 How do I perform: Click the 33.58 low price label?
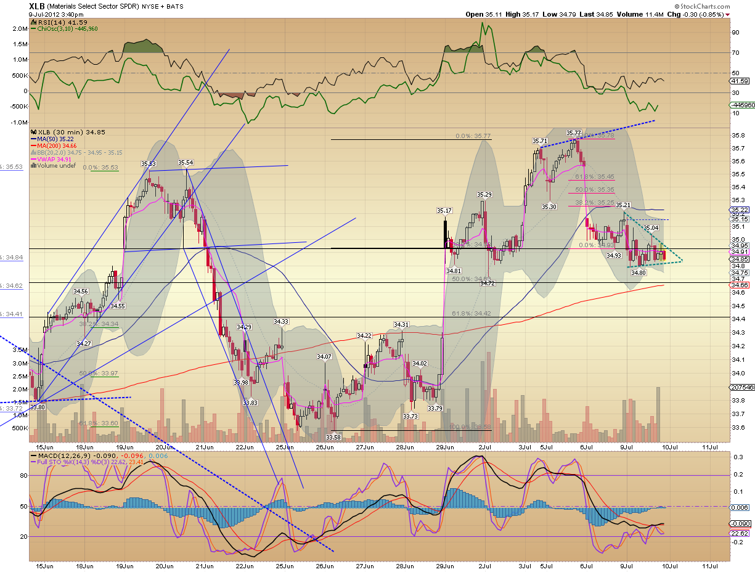(x=333, y=437)
